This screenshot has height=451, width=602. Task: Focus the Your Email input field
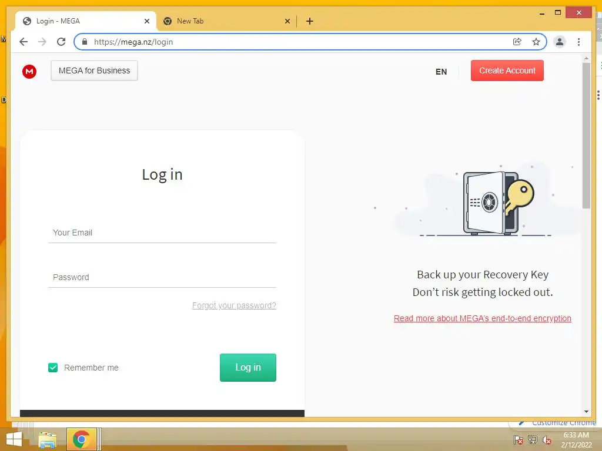click(162, 233)
